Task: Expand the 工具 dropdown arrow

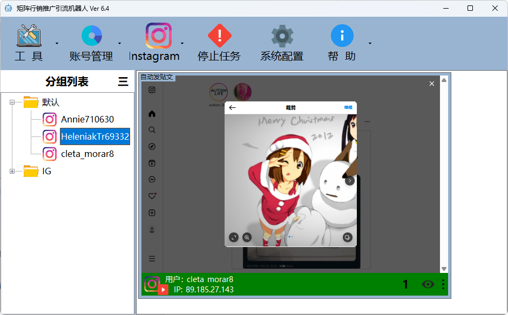Action: 57,43
